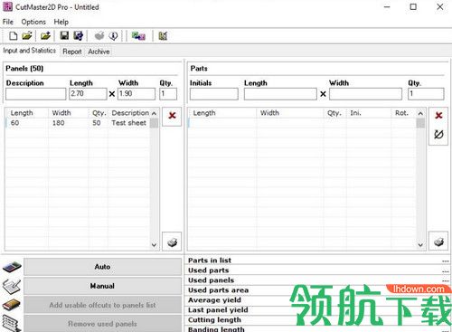The height and width of the screenshot is (332, 452).
Task: Click the Auto optimization button
Action: (102, 267)
